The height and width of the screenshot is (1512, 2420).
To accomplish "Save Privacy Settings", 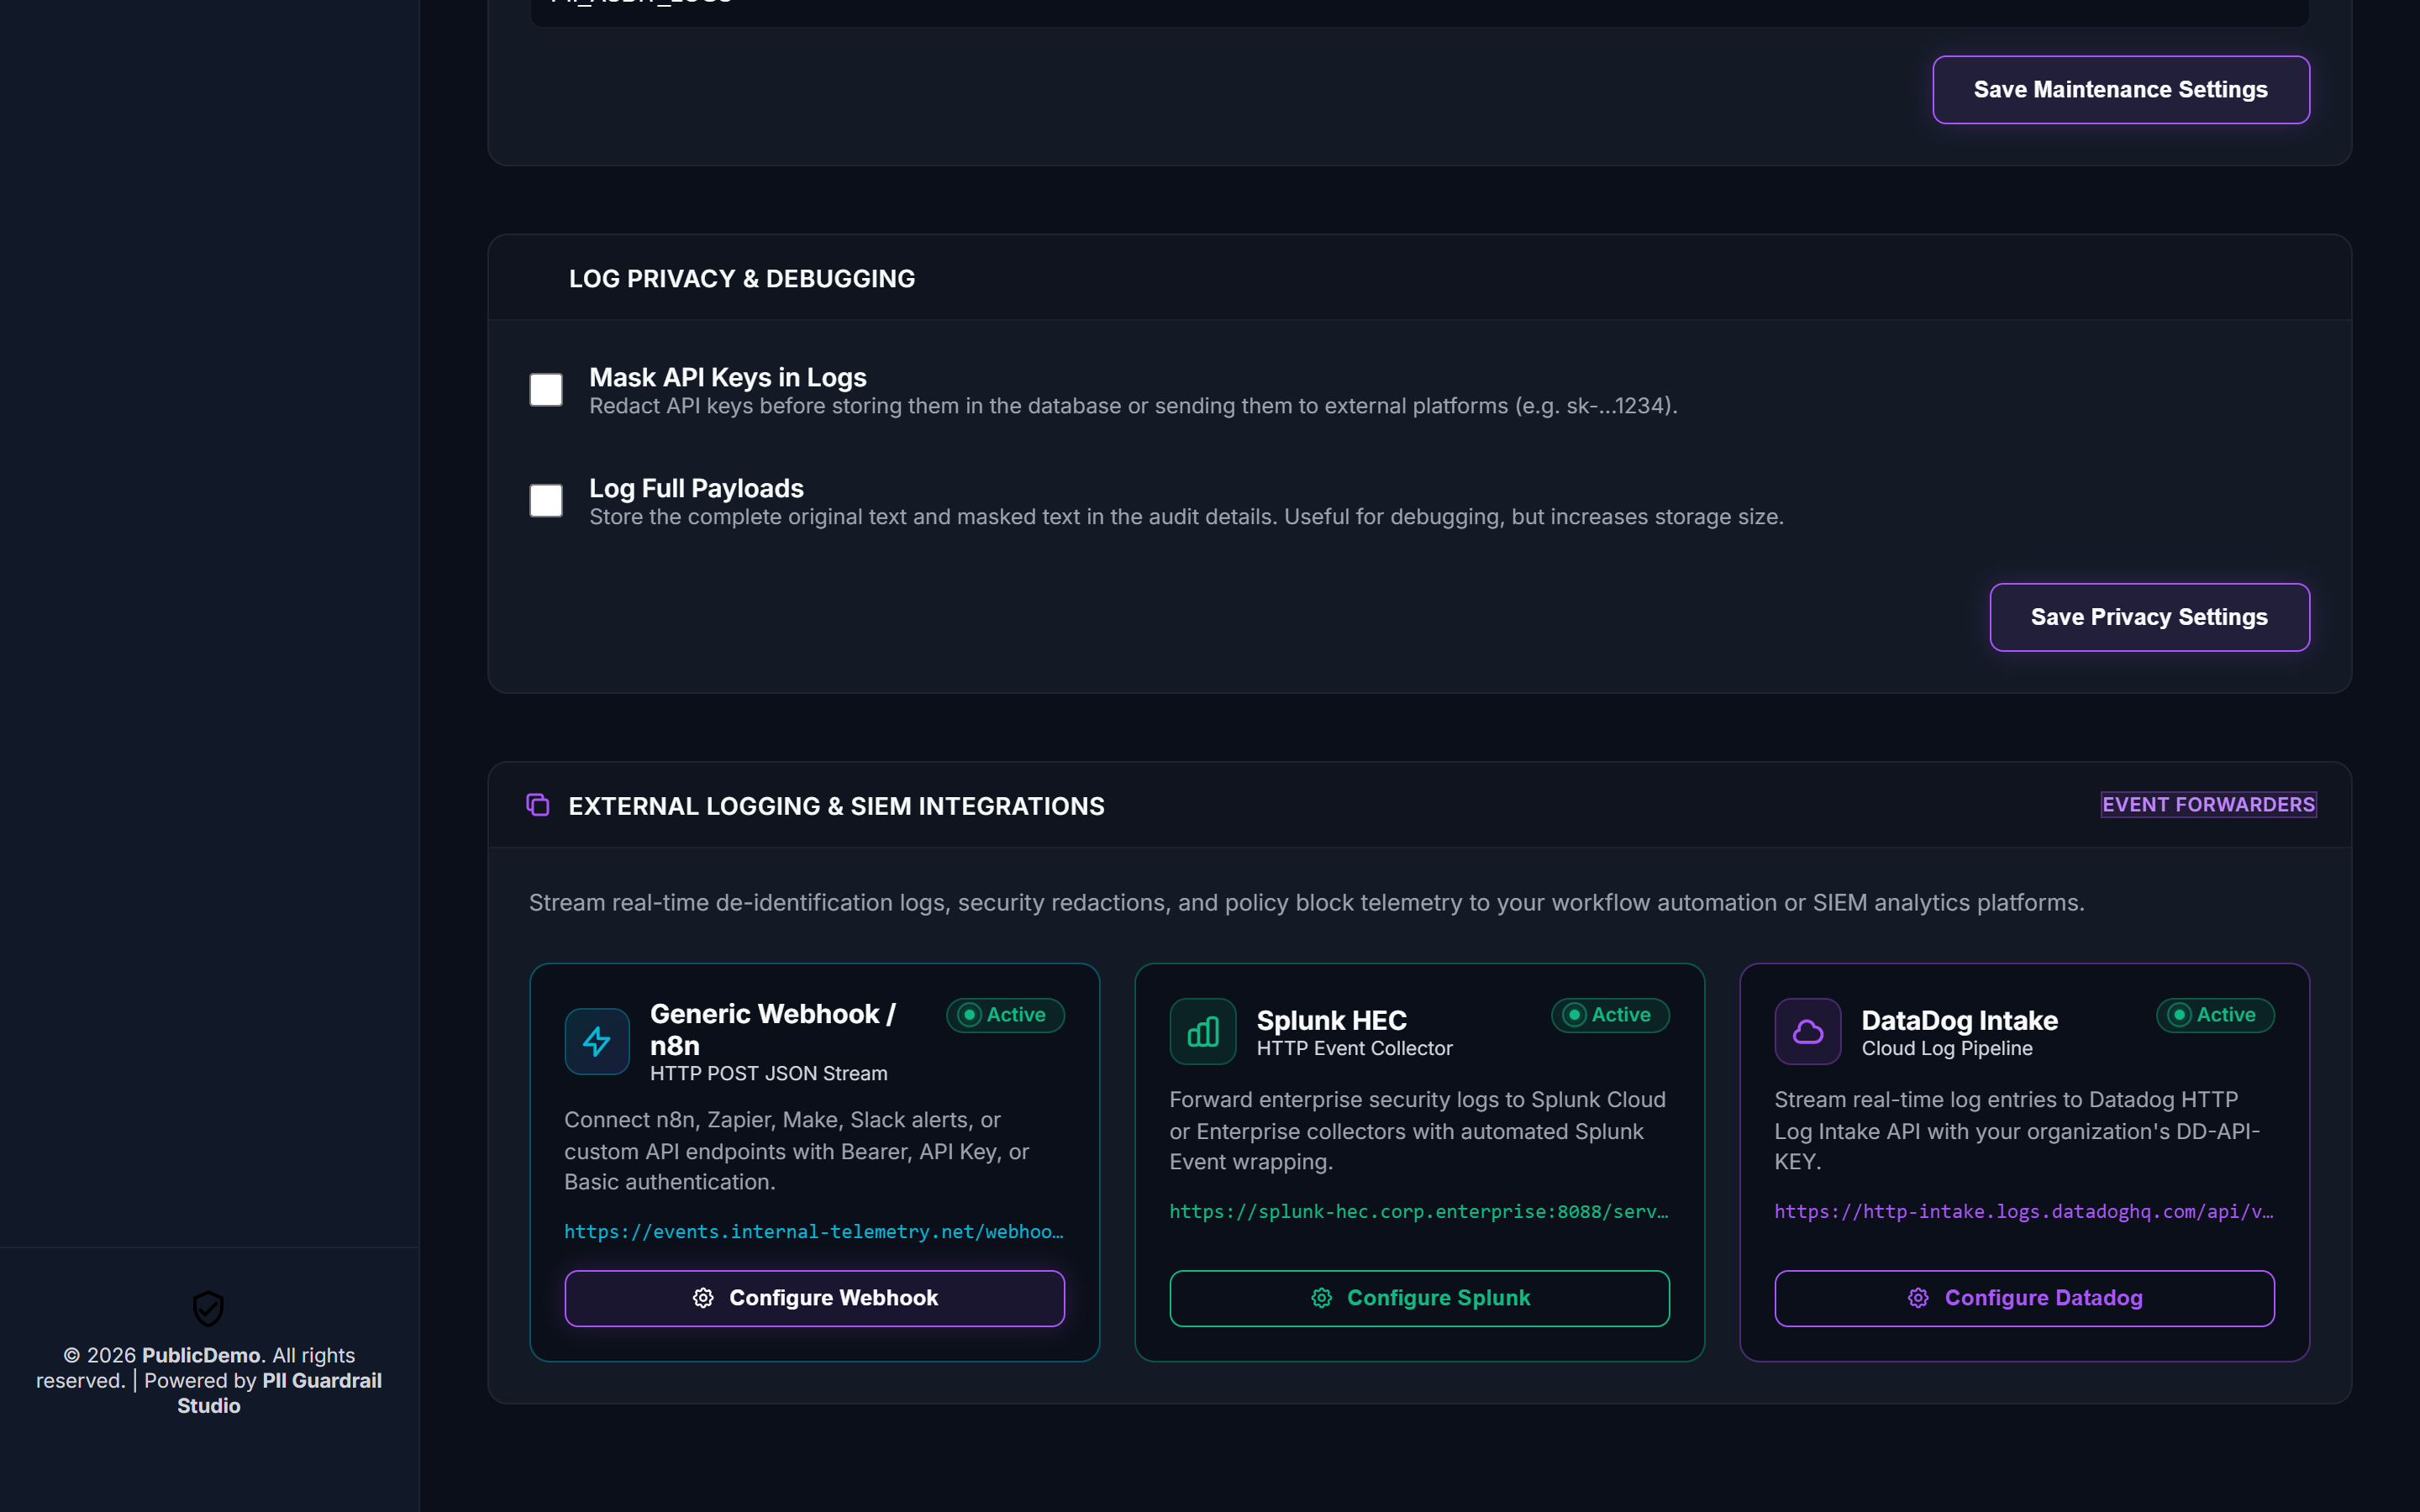I will [x=2149, y=617].
